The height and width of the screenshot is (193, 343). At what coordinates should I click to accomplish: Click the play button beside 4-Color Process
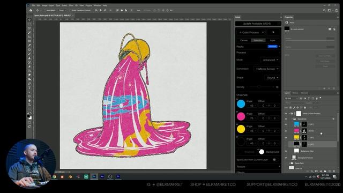(273, 32)
